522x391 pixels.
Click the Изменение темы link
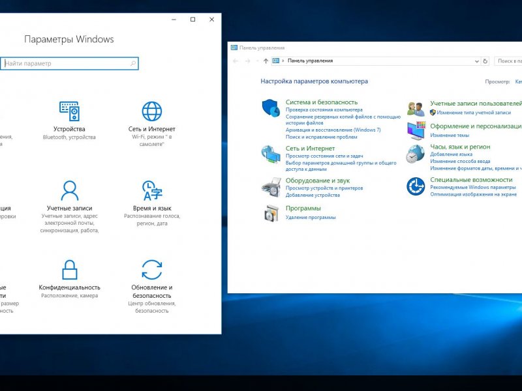(x=450, y=136)
